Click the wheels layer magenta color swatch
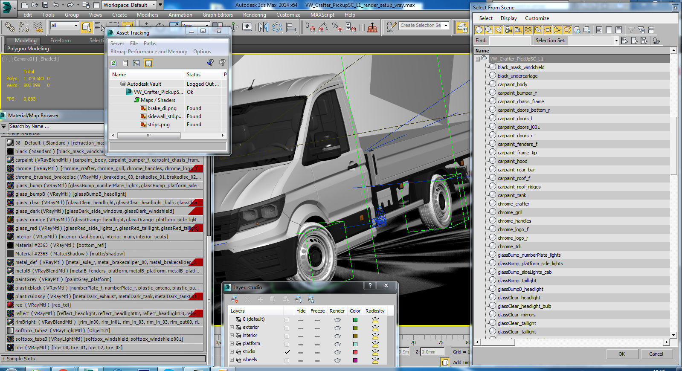The height and width of the screenshot is (371, 682). click(355, 360)
